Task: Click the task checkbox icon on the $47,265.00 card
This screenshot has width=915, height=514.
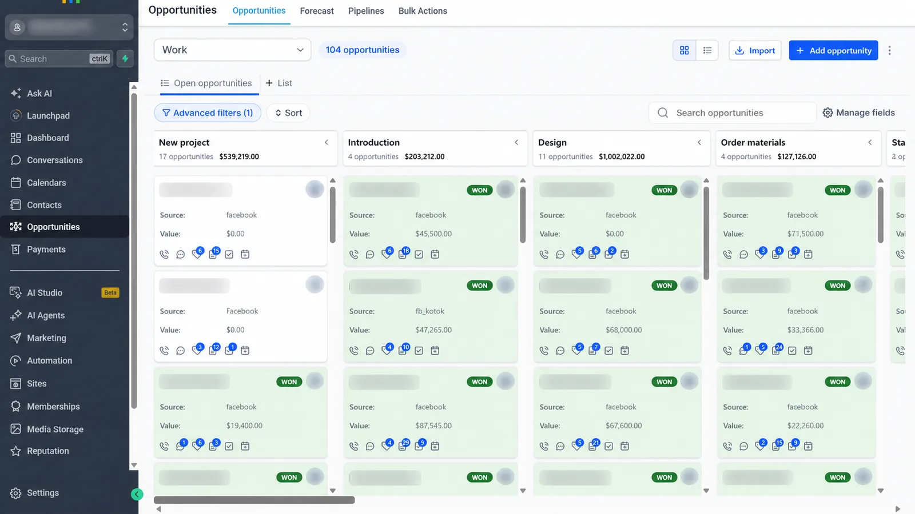Action: tap(419, 351)
